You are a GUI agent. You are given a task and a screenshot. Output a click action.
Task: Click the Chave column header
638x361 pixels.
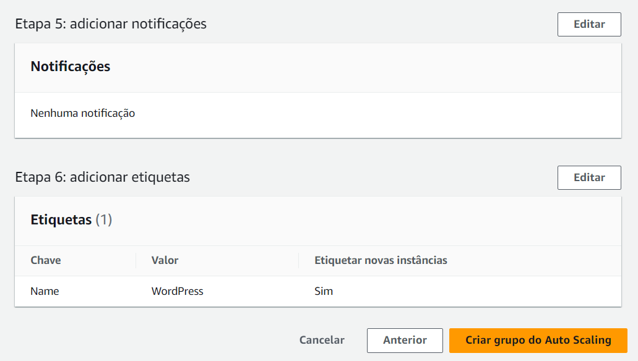45,260
